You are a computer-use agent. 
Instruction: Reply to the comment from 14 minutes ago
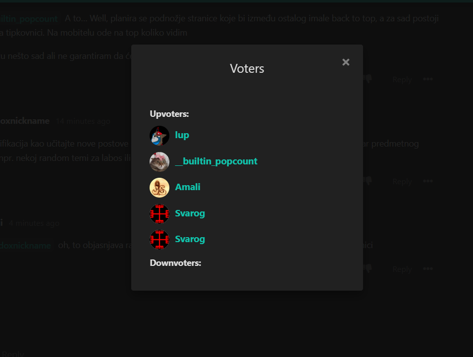pyautogui.click(x=402, y=182)
